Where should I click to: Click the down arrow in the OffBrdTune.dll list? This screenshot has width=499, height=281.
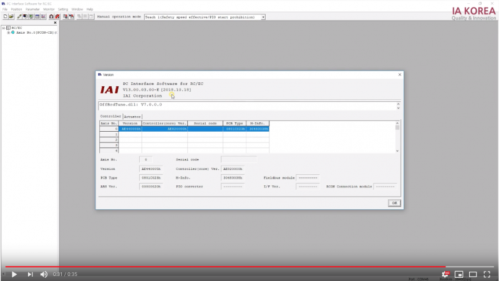click(398, 108)
